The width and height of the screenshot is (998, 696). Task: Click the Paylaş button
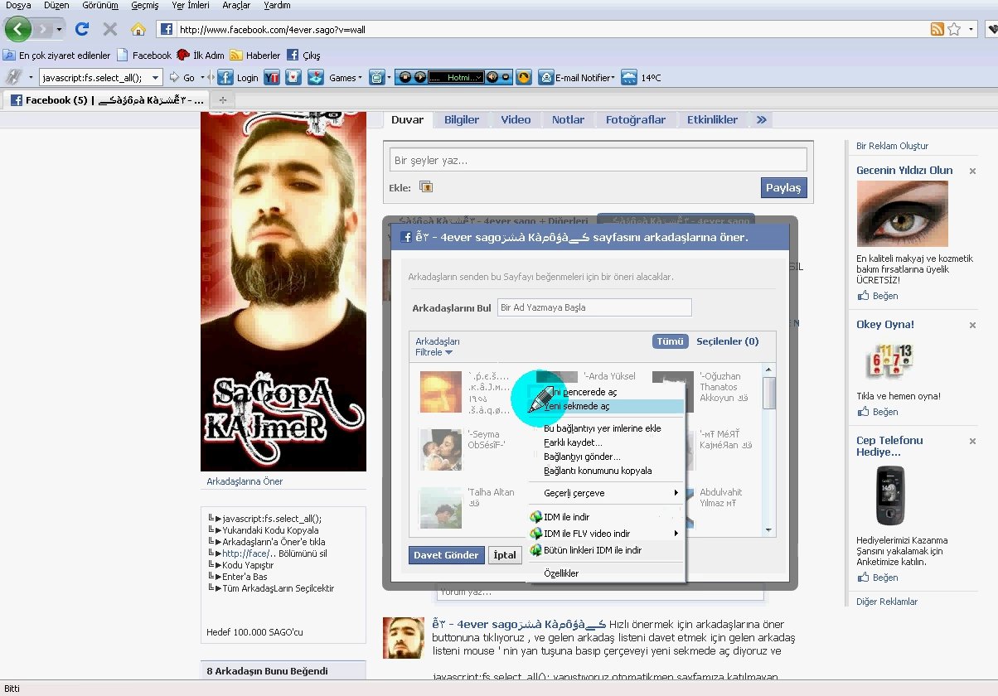coord(783,187)
